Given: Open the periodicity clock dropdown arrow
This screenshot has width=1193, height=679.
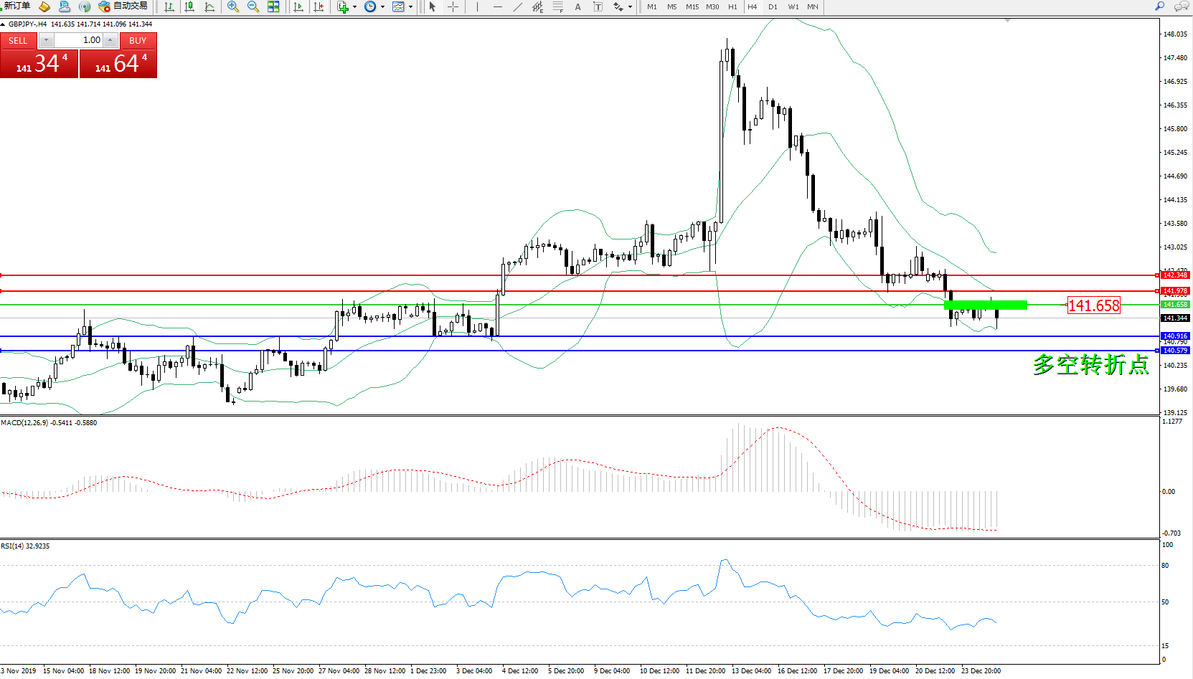Looking at the screenshot, I should pyautogui.click(x=382, y=7).
